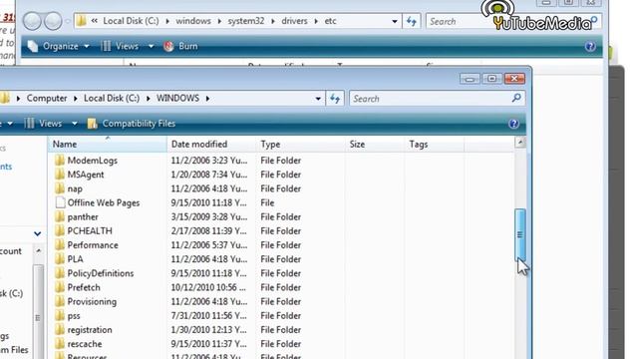Click the back arrow in the etc window
This screenshot has height=359, width=638.
click(32, 21)
